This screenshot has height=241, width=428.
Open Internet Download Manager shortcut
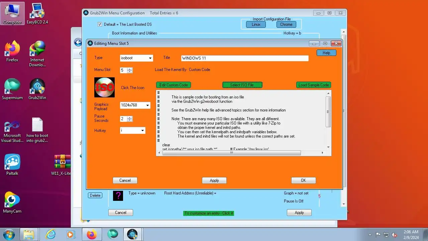coord(37,54)
